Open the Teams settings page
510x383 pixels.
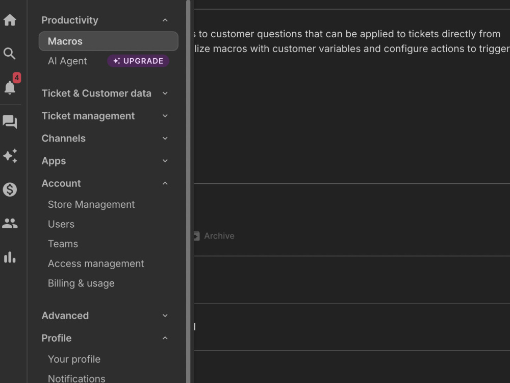pyautogui.click(x=63, y=244)
